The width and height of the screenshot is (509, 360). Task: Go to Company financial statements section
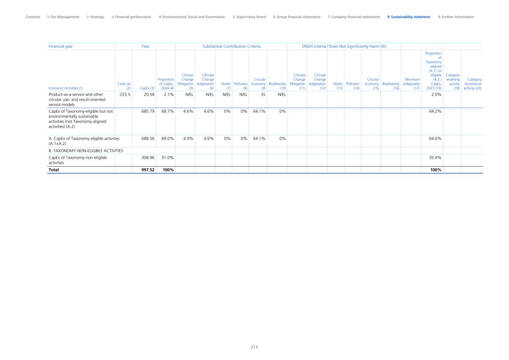tap(354, 17)
